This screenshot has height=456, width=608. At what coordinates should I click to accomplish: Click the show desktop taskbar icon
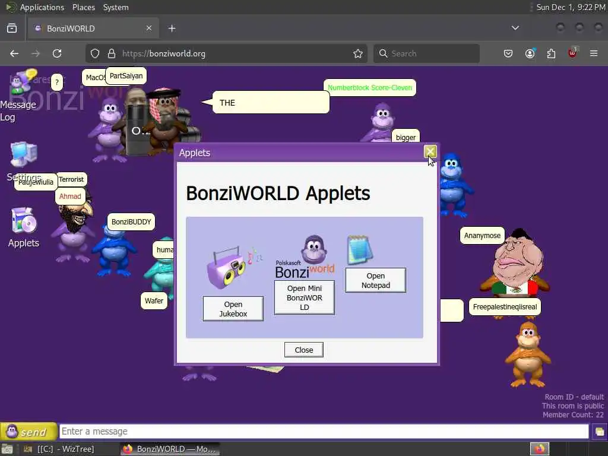click(7, 449)
